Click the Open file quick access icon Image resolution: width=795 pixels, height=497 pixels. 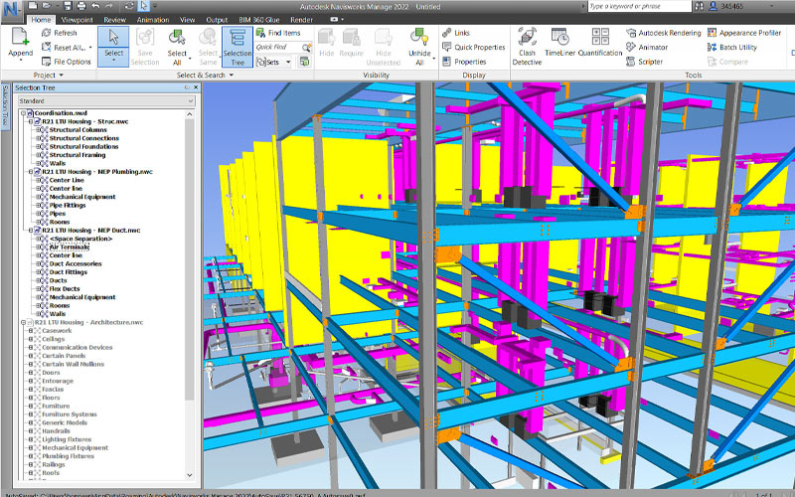[47, 6]
